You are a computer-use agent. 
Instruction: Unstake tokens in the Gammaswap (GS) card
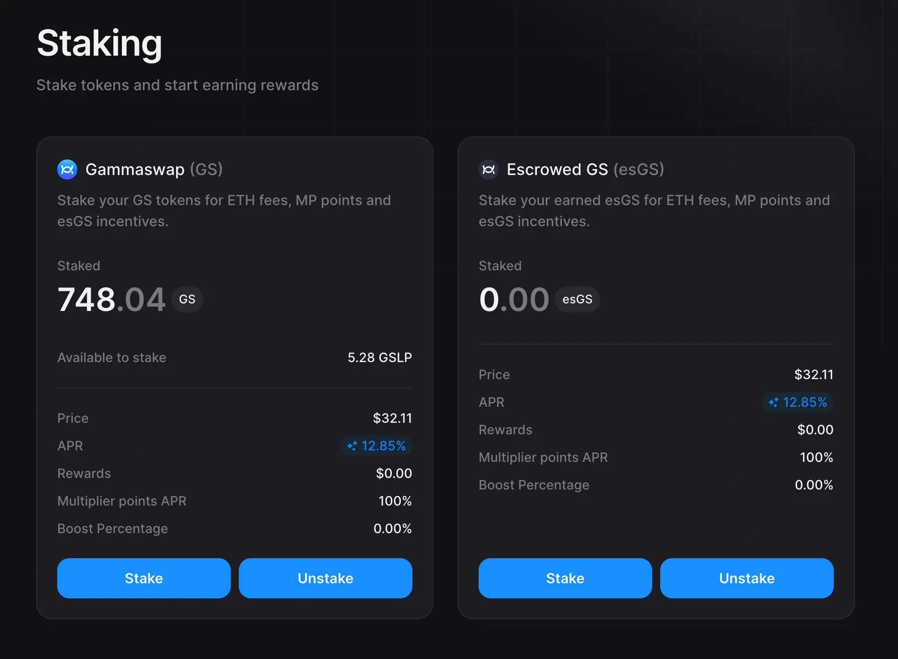tap(326, 578)
